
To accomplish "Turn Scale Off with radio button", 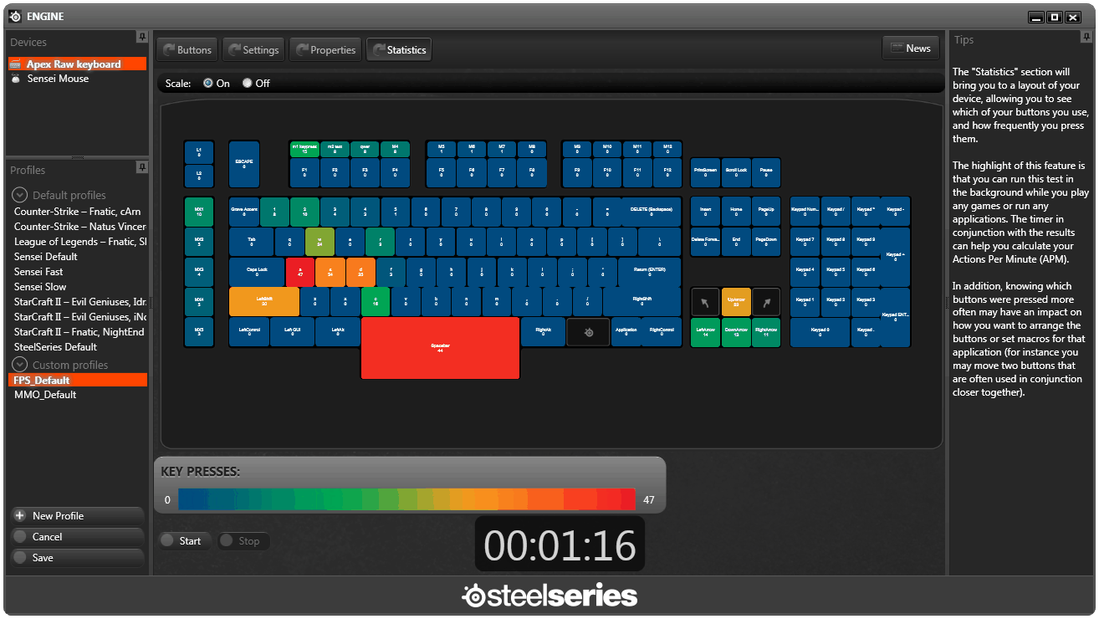I will 247,84.
